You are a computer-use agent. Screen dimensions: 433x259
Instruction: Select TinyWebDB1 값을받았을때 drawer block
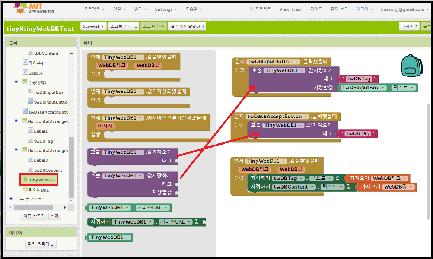134,67
